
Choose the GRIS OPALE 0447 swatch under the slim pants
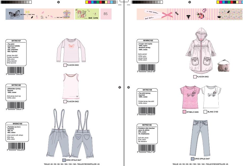(x=192, y=159)
